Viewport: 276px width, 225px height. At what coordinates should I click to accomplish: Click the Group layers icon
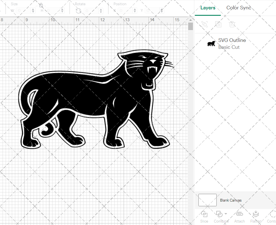click(x=205, y=24)
